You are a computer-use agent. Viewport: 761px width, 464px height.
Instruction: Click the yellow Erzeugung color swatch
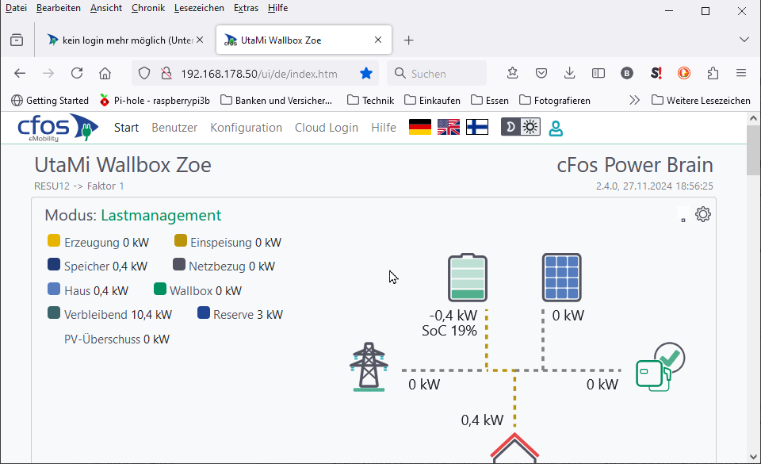point(54,240)
